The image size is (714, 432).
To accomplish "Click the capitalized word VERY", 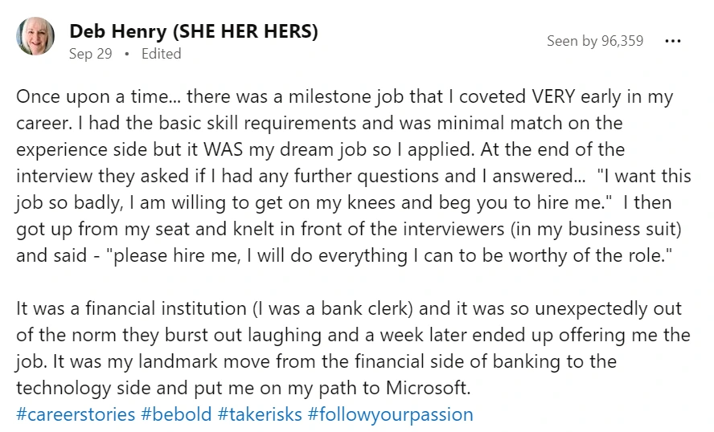I will click(x=553, y=97).
